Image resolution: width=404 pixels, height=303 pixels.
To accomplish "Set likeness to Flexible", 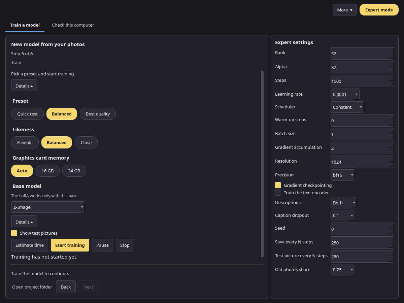I will click(x=25, y=142).
